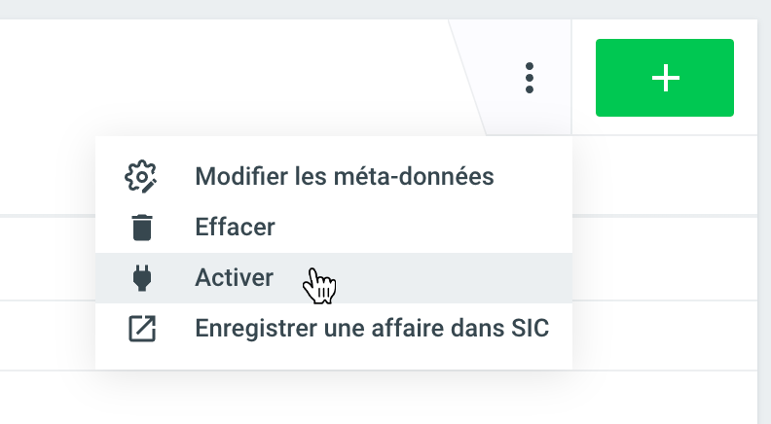Click the plug icon beside Activer

(142, 278)
